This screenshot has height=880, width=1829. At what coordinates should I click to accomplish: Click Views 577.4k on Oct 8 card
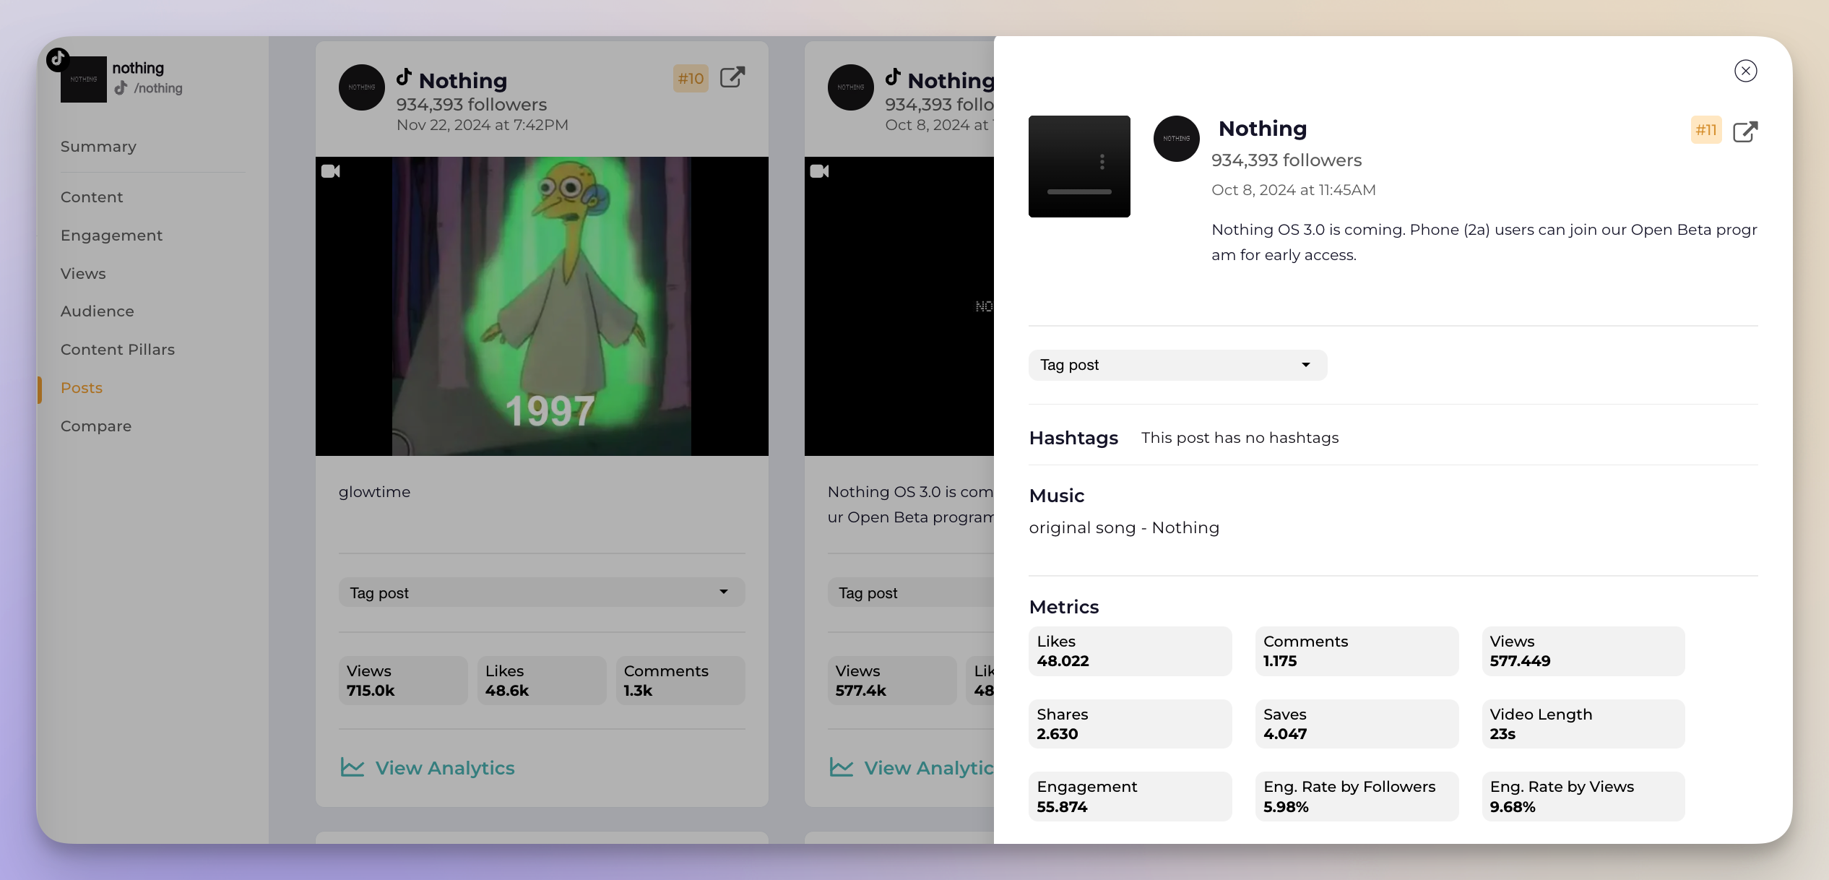tap(892, 681)
